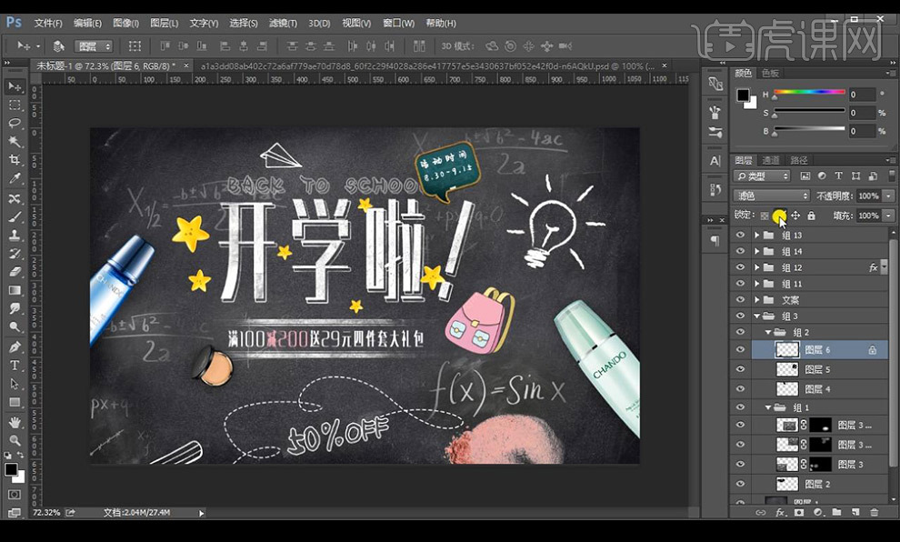900x542 pixels.
Task: Select the Lasso tool
Action: click(x=15, y=123)
